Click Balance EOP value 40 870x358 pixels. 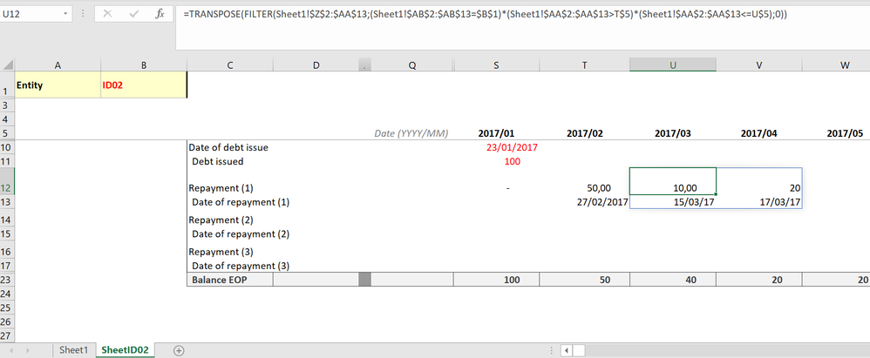coord(672,280)
